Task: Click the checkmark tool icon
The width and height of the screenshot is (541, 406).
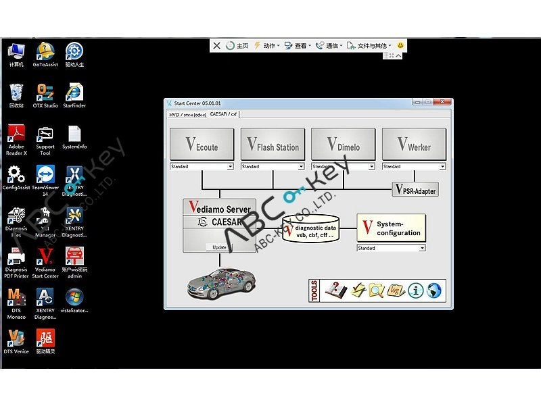Action: pyautogui.click(x=358, y=290)
